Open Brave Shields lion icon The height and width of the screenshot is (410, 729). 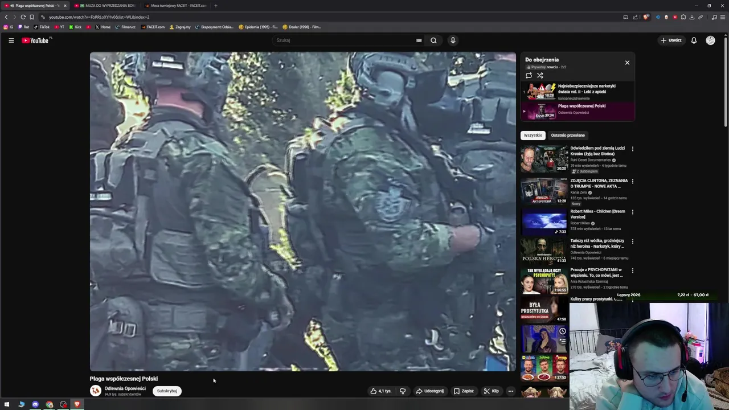coord(646,17)
